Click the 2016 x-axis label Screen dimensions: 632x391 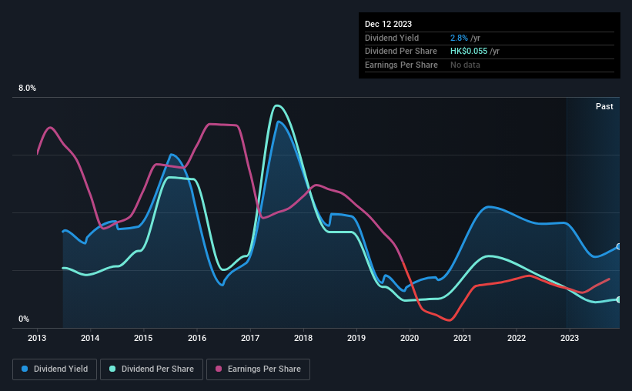197,338
